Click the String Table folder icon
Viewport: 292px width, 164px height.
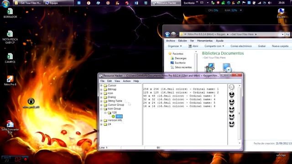click(105, 101)
